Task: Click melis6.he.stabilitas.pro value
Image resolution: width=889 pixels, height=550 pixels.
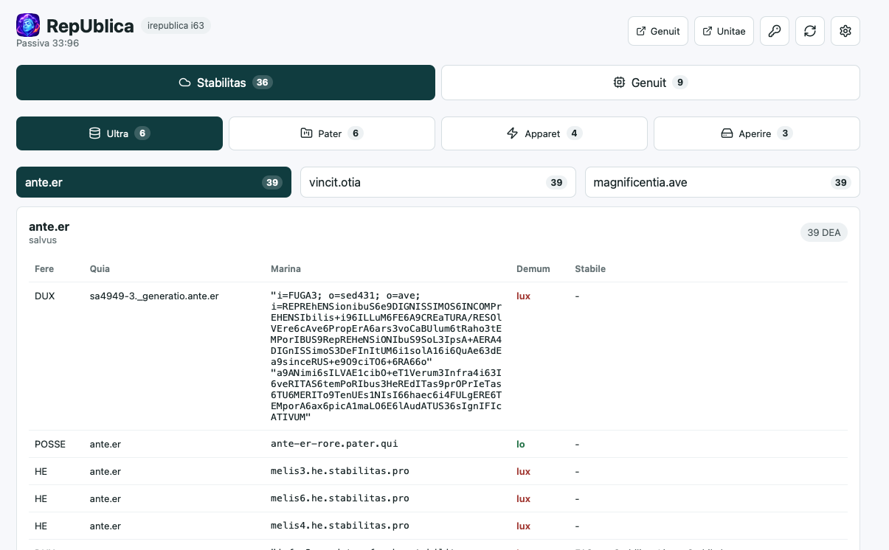Action: click(x=340, y=498)
